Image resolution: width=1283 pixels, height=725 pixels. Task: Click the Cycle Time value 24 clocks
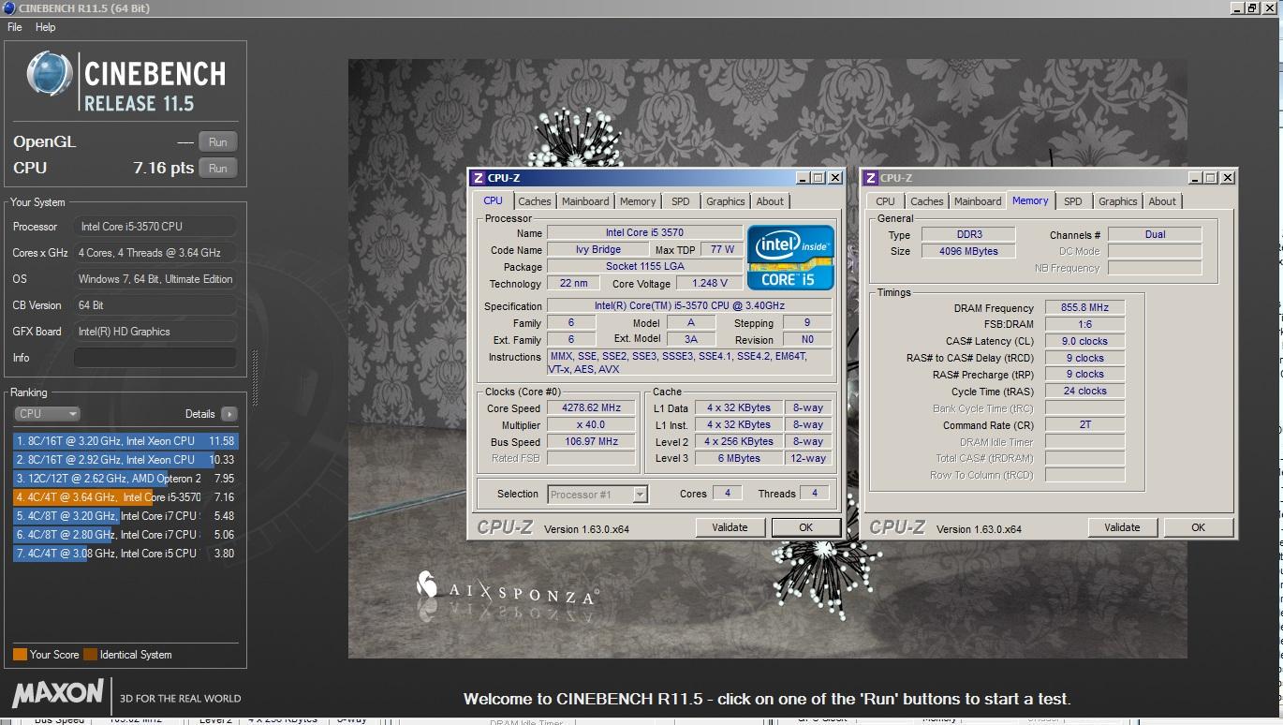point(1084,392)
